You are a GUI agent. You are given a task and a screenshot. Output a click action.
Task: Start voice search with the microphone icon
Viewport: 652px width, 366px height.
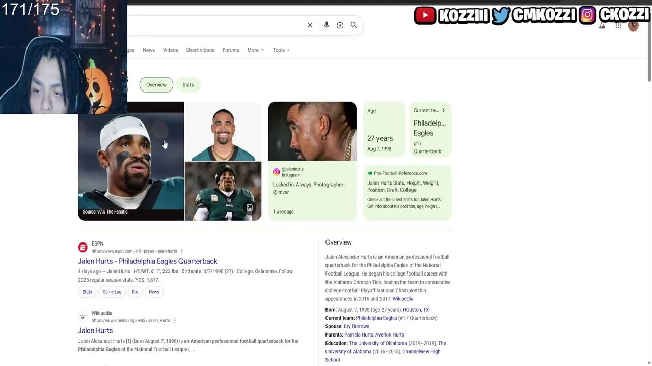click(x=327, y=25)
